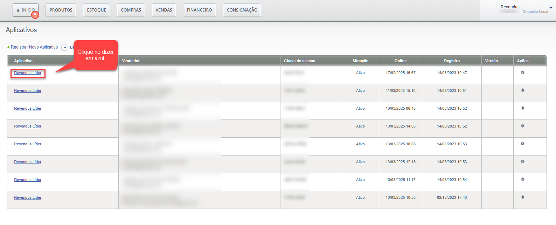Click the red notification badge showing 5
This screenshot has height=225, width=556.
click(x=35, y=15)
